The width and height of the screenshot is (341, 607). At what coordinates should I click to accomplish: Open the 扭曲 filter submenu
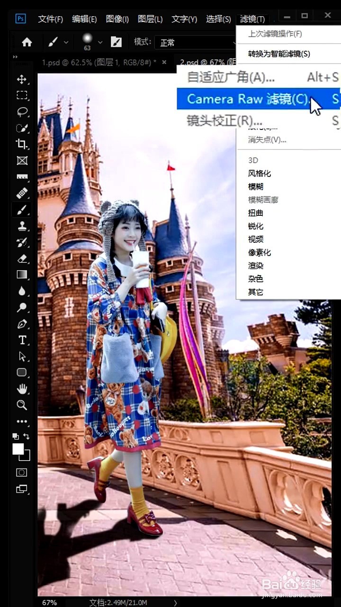pos(256,213)
